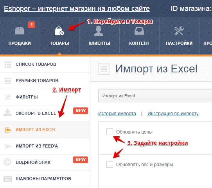Viewport: 212px width, 188px height.
Task: Open the partially visible ПРО... tab
Action: tap(206, 36)
